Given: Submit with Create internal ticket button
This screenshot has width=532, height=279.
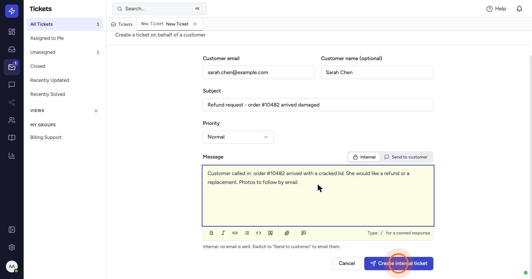Looking at the screenshot, I should point(399,264).
